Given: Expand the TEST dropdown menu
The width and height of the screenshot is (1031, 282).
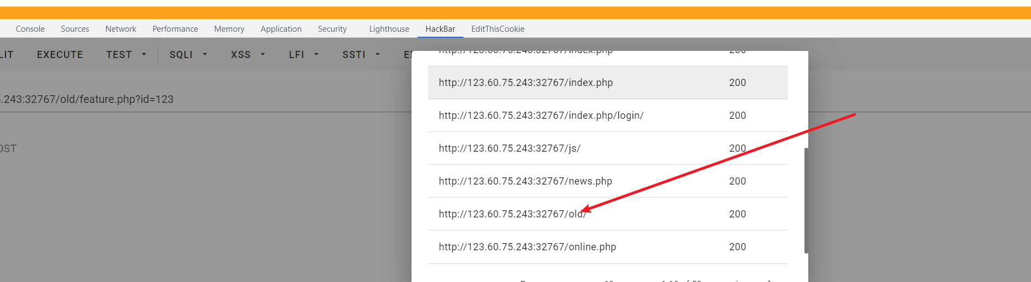Looking at the screenshot, I should pos(126,55).
